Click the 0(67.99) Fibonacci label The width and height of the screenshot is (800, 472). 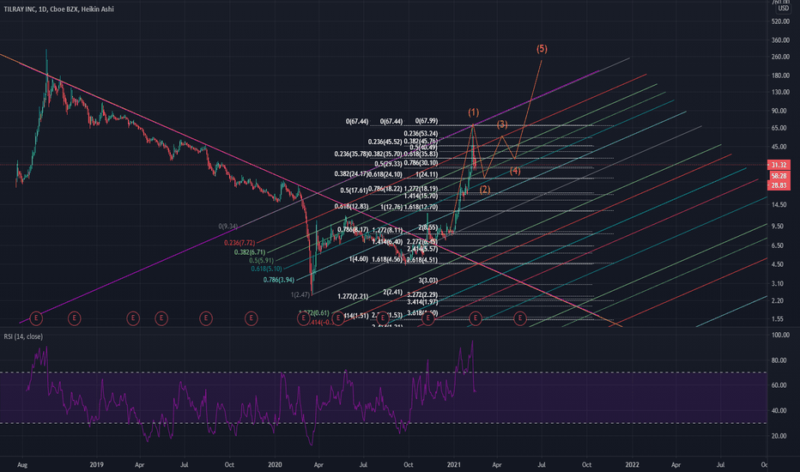tap(426, 121)
